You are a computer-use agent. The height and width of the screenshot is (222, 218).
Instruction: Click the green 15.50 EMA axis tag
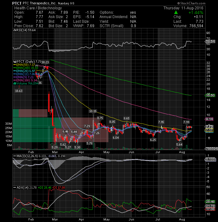pos(210,95)
